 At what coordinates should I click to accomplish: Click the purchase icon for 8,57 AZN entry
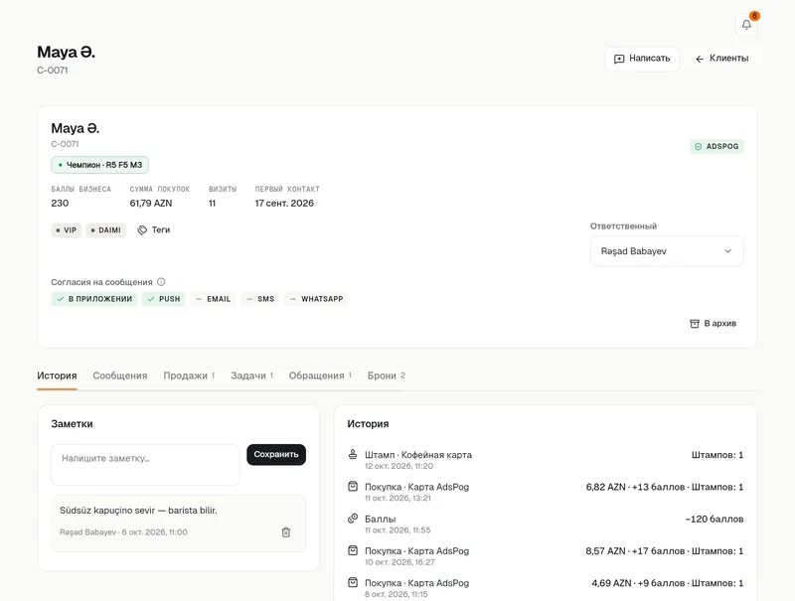coord(353,550)
